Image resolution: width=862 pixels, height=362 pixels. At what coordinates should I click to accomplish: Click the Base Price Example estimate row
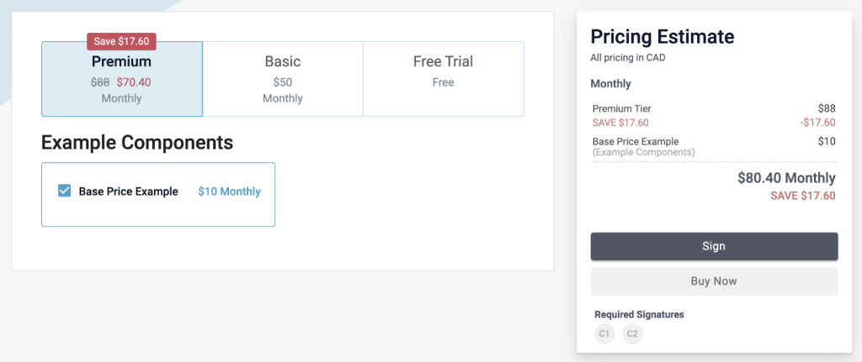[714, 146]
